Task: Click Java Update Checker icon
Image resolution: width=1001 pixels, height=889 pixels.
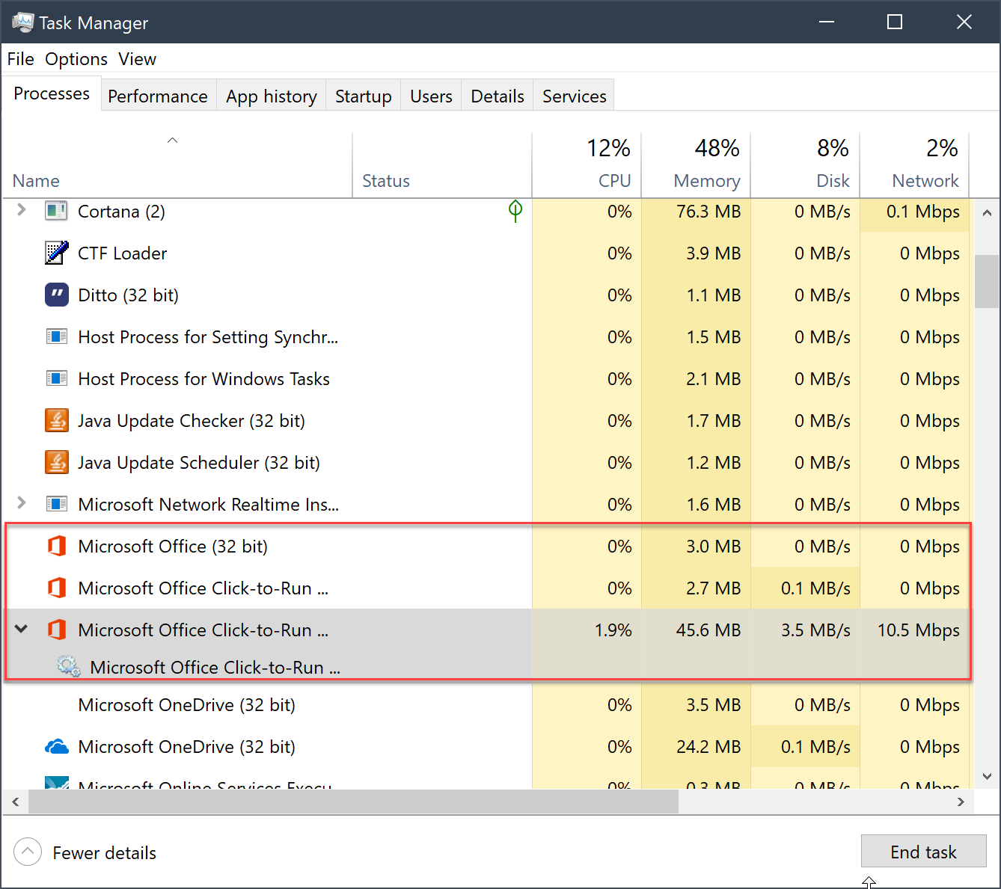Action: coord(56,420)
